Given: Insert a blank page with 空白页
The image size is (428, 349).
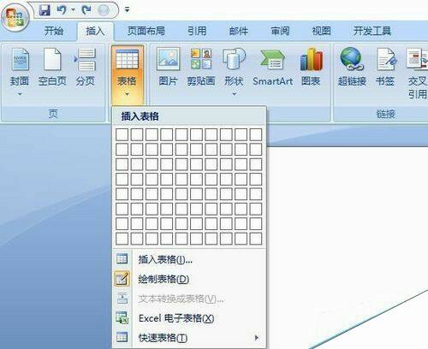Looking at the screenshot, I should pyautogui.click(x=52, y=67).
